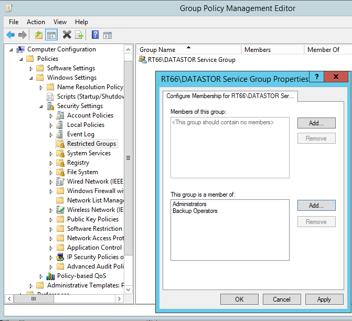Select the Windows Firewall tree item
Screen dimensions: 352x321
(95, 191)
